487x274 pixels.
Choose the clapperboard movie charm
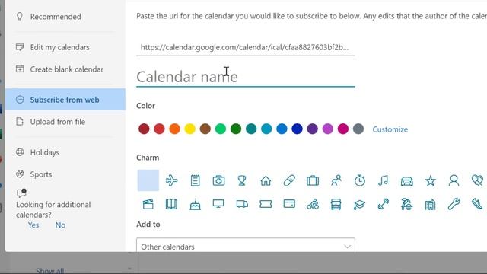click(x=148, y=204)
